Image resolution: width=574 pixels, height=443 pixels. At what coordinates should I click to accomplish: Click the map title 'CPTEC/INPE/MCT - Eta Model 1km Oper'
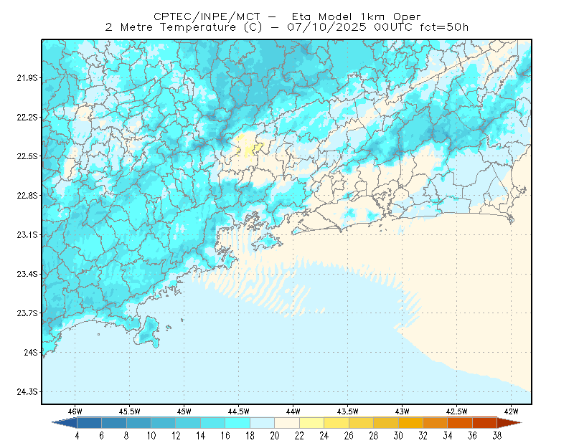click(287, 16)
